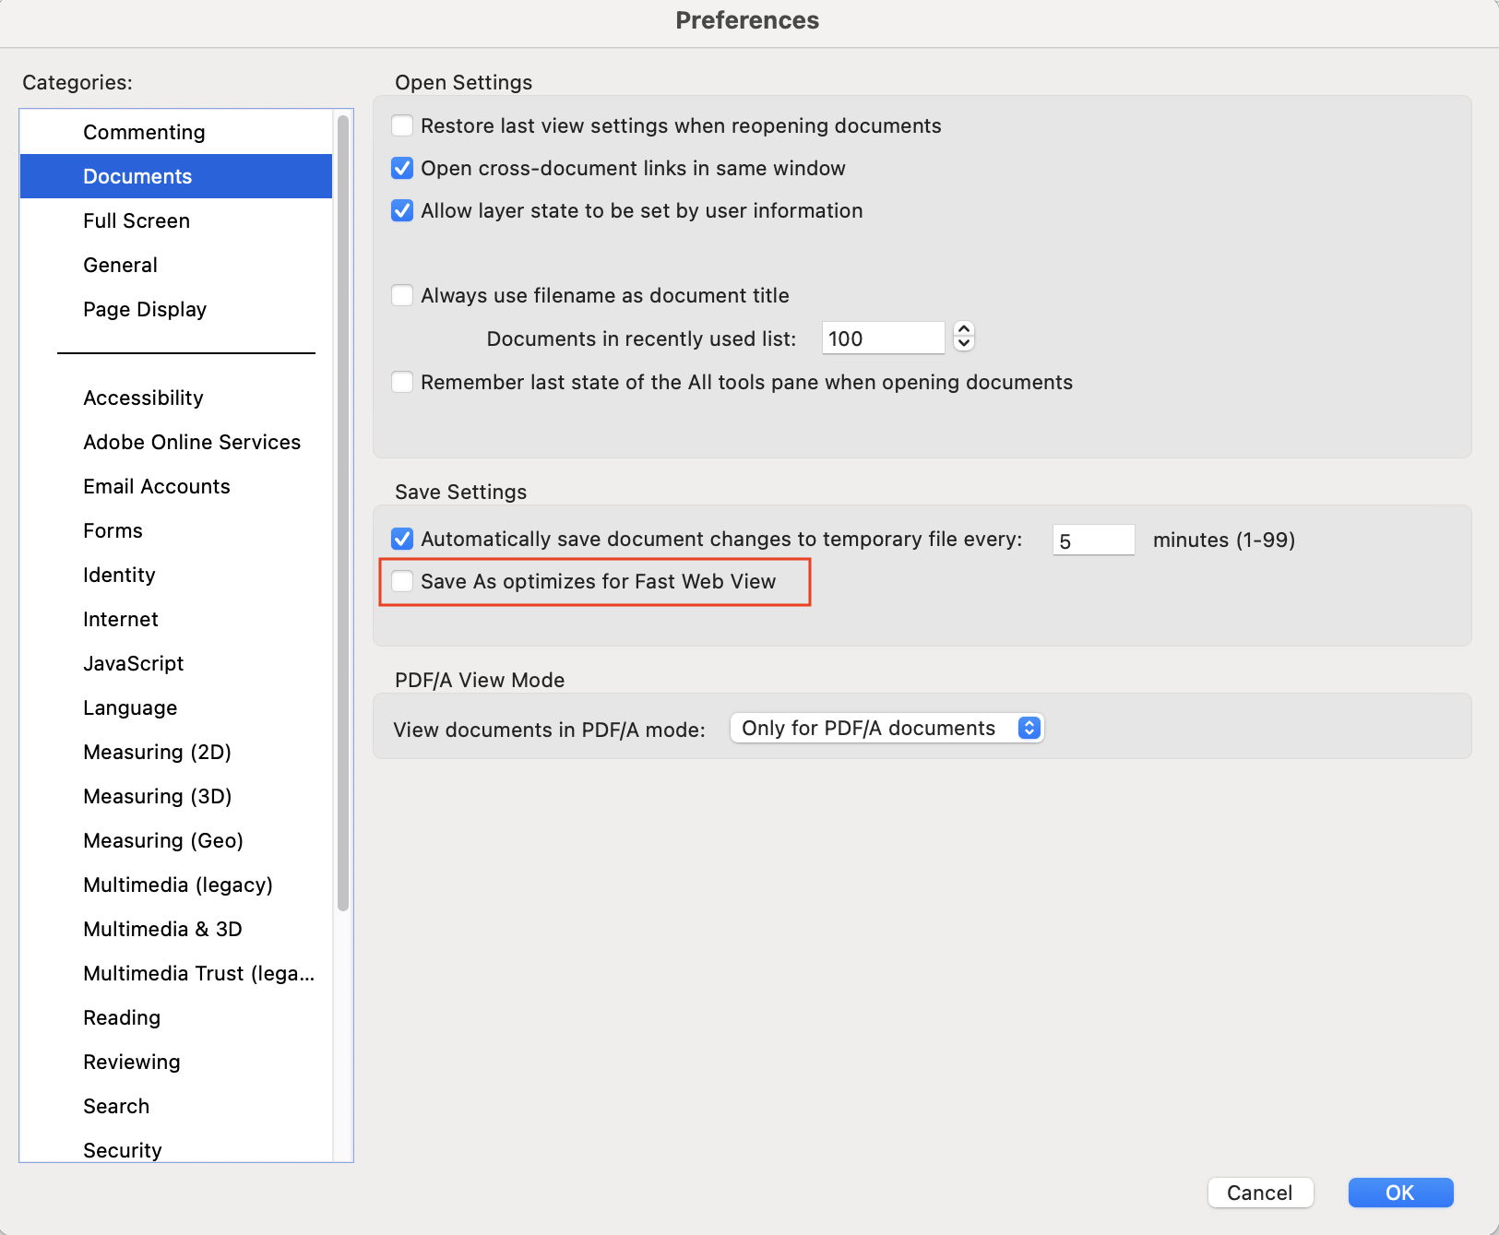This screenshot has height=1235, width=1499.
Task: Enable "Save As optimizes for Fast Web View"
Action: click(x=402, y=581)
